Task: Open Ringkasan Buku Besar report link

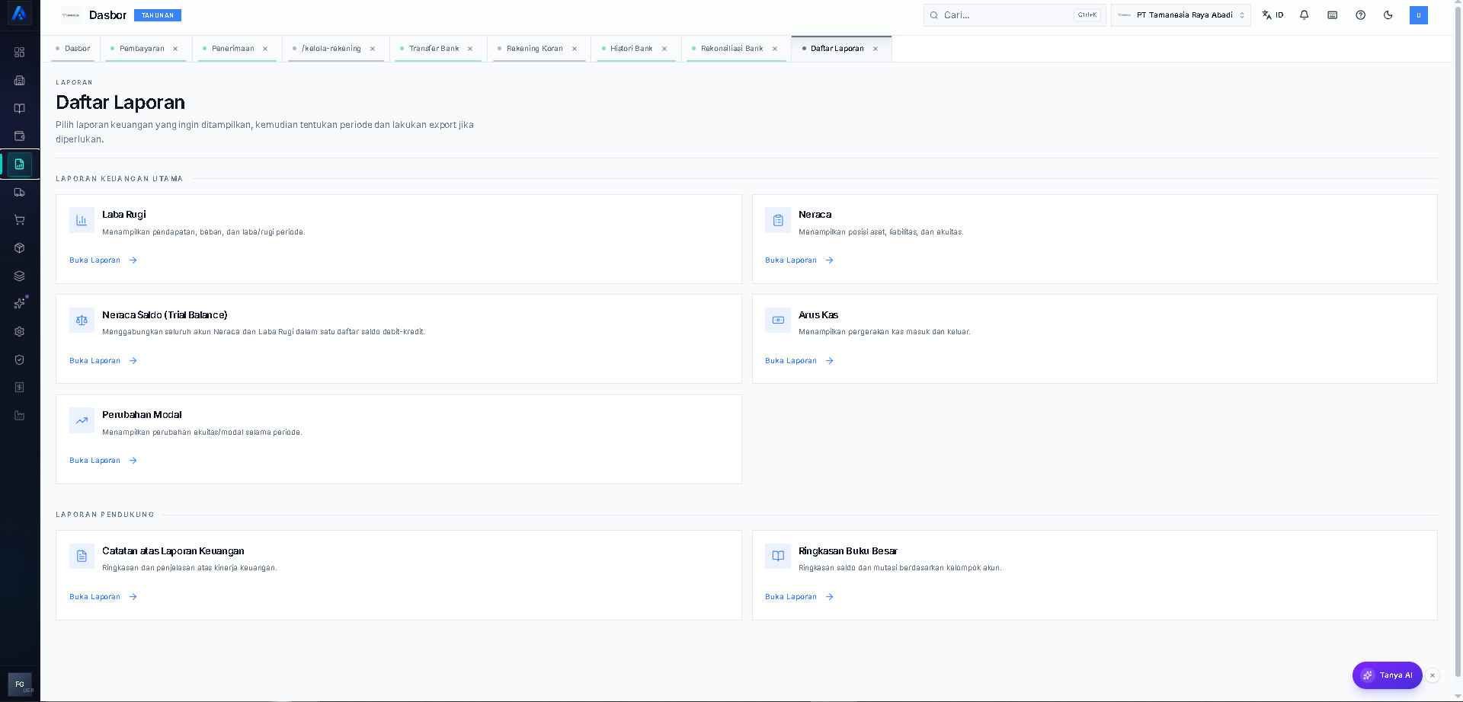Action: point(799,597)
